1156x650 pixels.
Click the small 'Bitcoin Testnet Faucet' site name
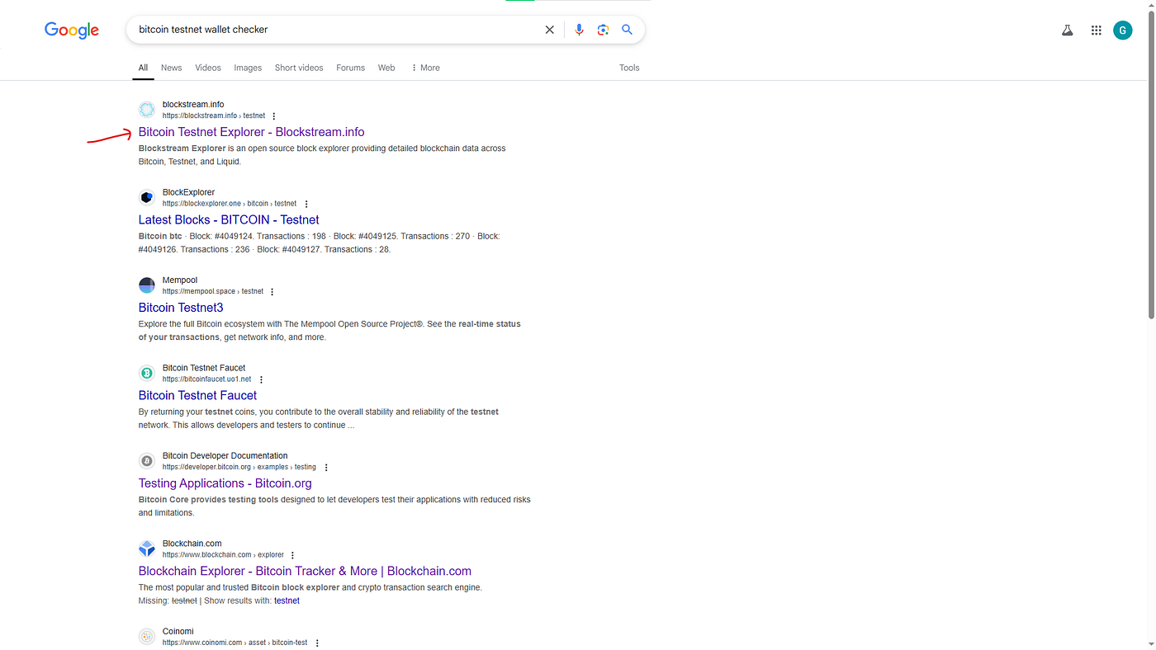click(204, 368)
